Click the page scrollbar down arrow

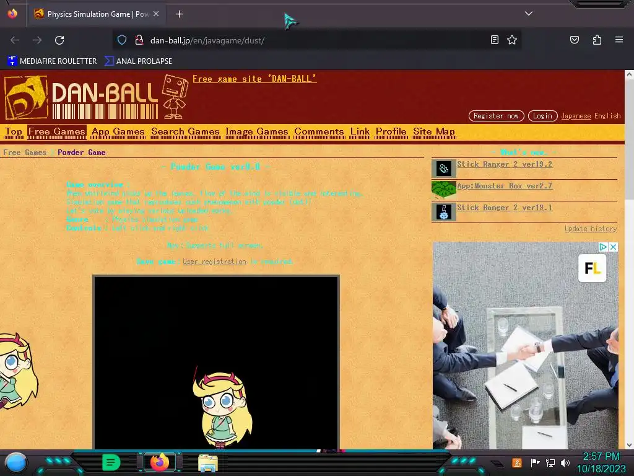point(629,445)
